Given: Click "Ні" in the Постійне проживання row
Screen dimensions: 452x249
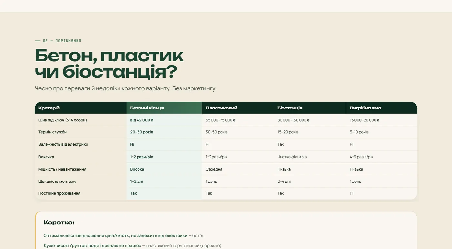Looking at the screenshot, I should click(x=352, y=193).
